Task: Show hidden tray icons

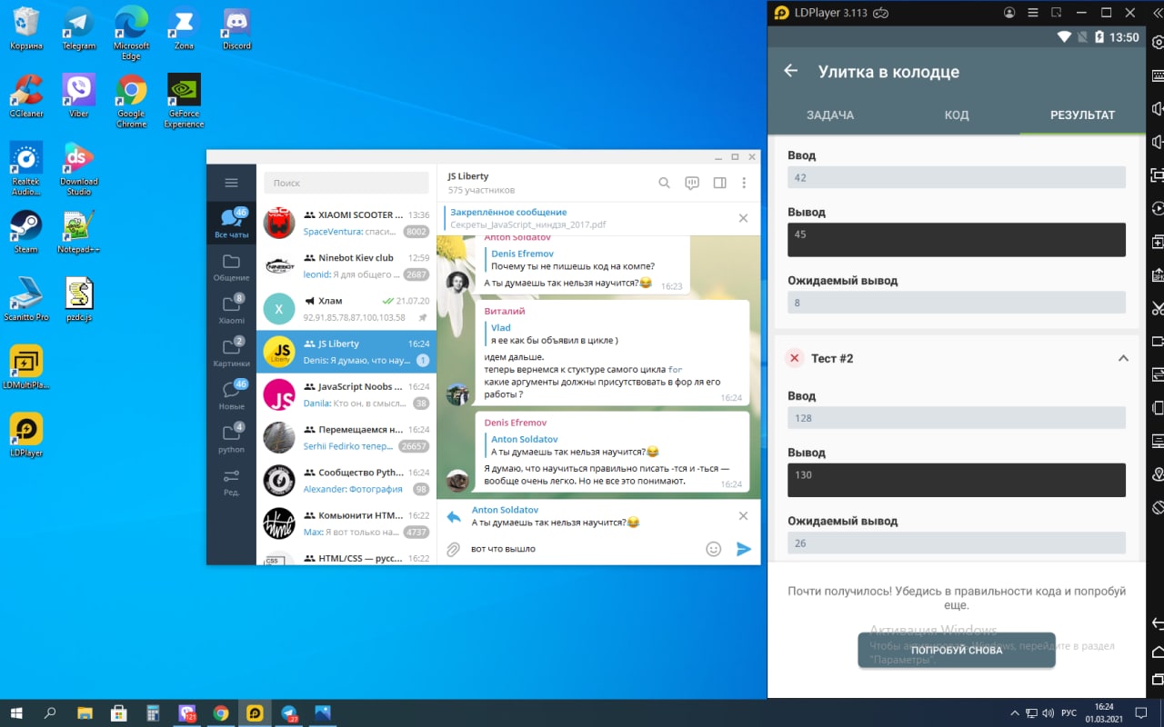Action: point(1016,713)
